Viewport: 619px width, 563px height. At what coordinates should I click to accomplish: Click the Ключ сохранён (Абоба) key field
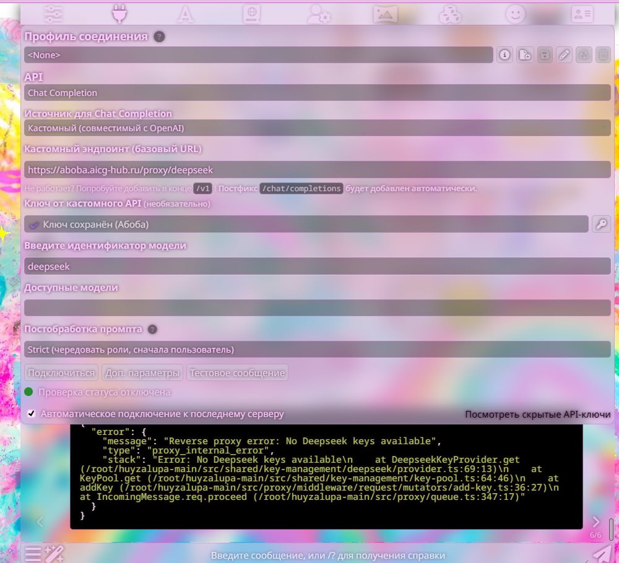306,224
